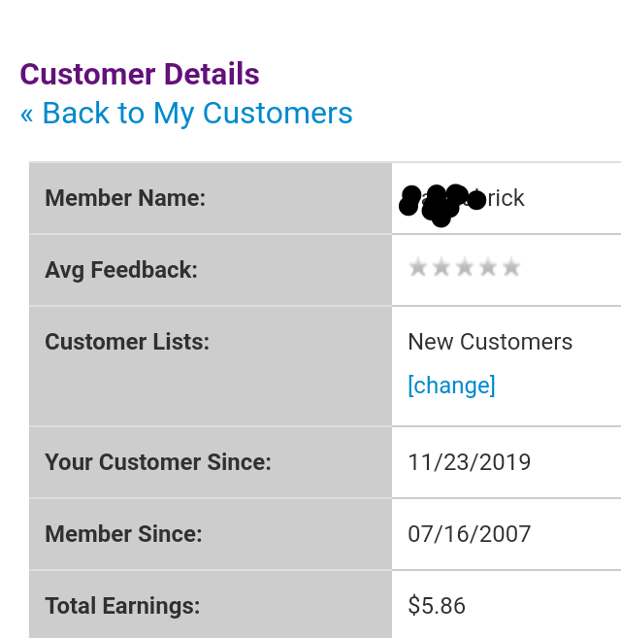Open the [change] customer list link
Image resolution: width=621 pixels, height=638 pixels.
[x=451, y=386]
